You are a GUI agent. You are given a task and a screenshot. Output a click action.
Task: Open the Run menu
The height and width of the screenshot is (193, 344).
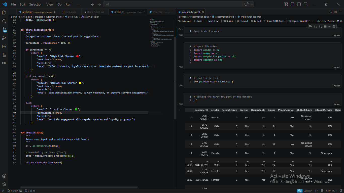pyautogui.click(x=68, y=4)
